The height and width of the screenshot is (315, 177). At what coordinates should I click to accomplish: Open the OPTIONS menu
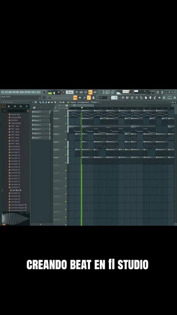28,92
